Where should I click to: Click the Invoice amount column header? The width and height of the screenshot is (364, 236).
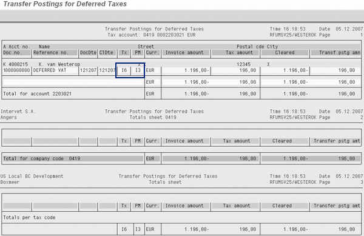point(184,53)
